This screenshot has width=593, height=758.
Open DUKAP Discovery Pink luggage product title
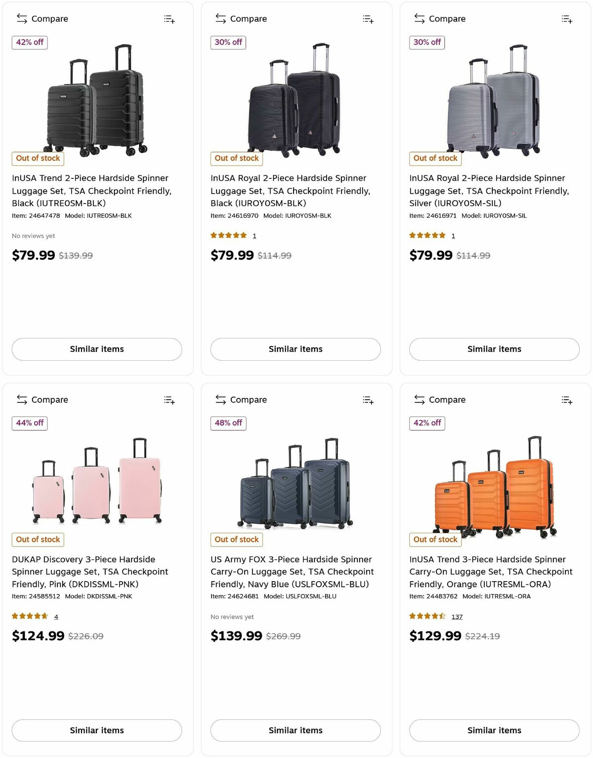[90, 572]
